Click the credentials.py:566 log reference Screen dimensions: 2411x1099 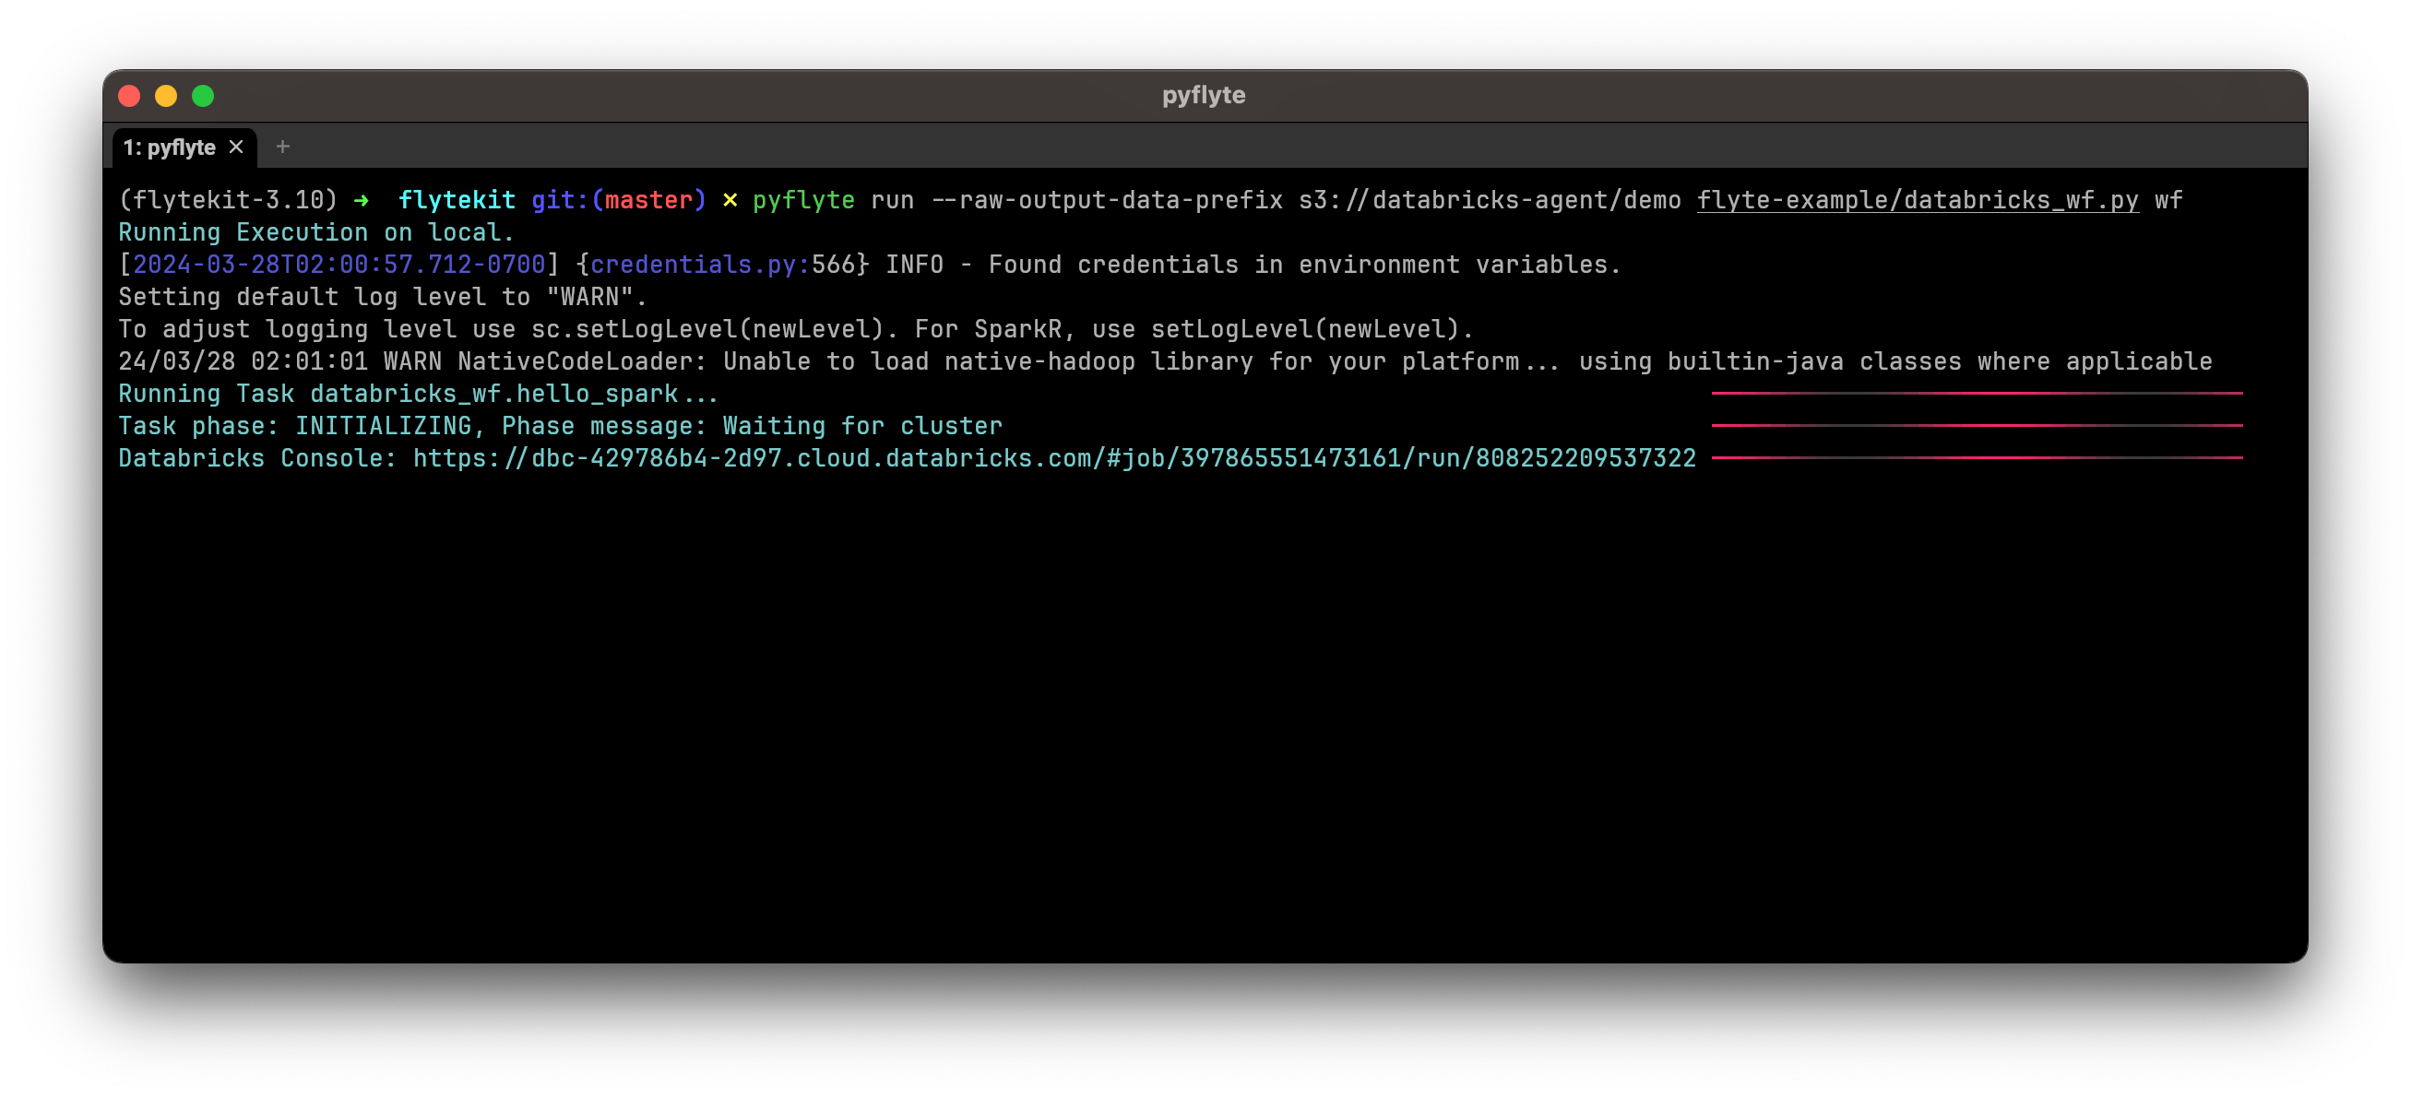[722, 265]
